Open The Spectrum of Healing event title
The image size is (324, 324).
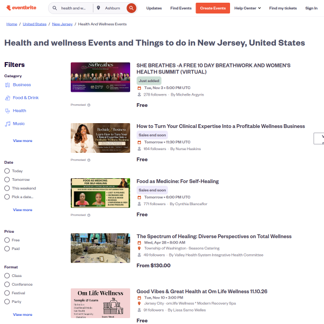[x=214, y=237]
